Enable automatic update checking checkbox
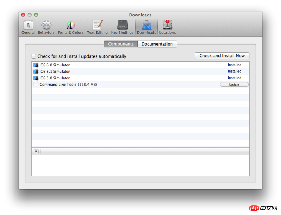Image resolution: width=281 pixels, height=215 pixels. tap(34, 56)
